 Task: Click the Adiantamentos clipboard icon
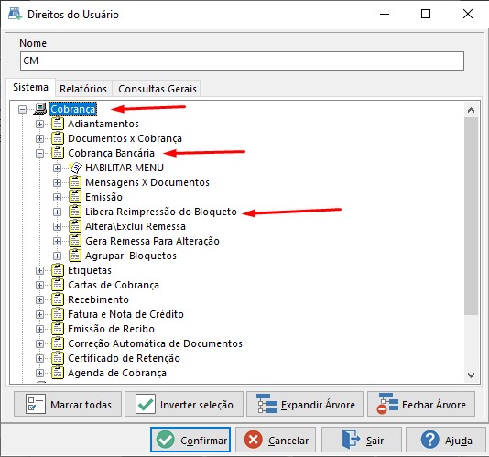[58, 124]
